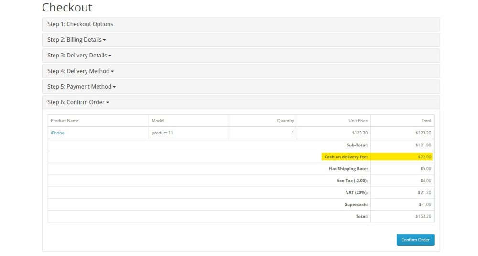This screenshot has width=478, height=256.
Task: Open the Step 1: Checkout Options panel
Action: click(x=80, y=24)
